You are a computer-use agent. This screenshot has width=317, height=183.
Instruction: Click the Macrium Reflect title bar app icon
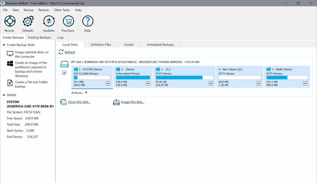pos(3,3)
